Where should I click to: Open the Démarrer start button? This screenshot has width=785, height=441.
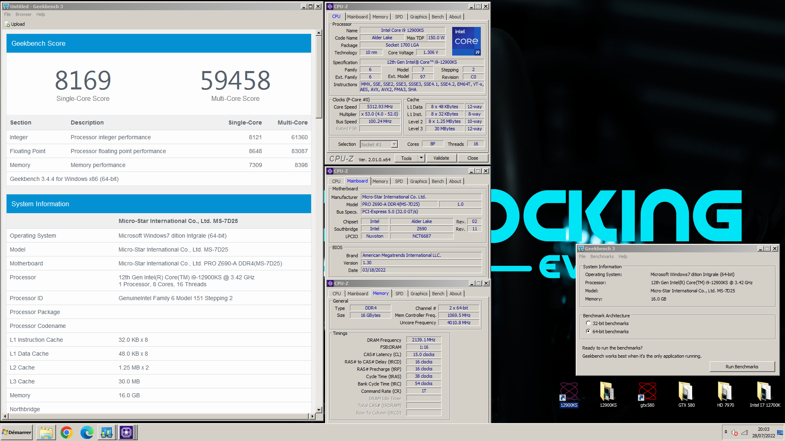click(17, 432)
